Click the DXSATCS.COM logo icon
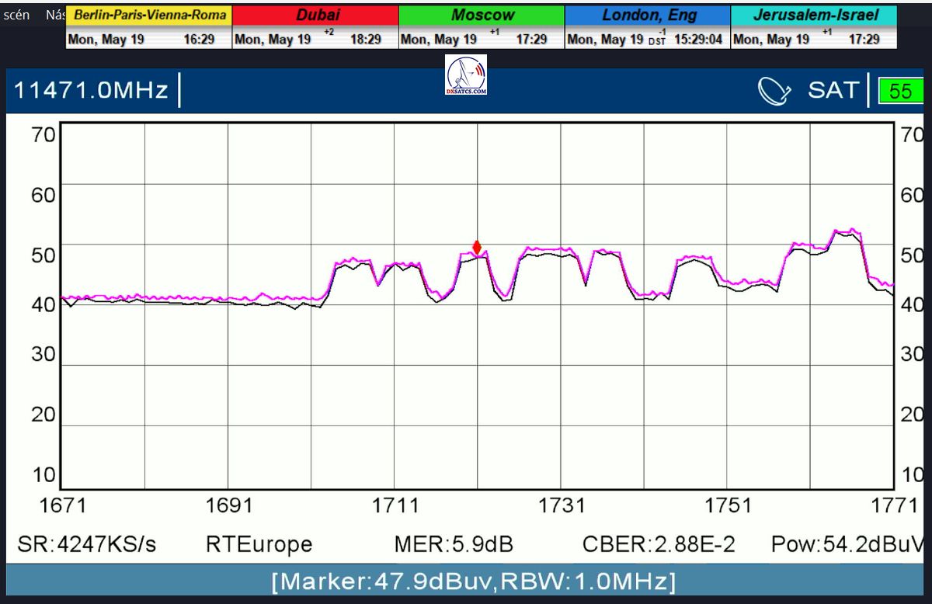Image resolution: width=932 pixels, height=604 pixels. point(467,75)
